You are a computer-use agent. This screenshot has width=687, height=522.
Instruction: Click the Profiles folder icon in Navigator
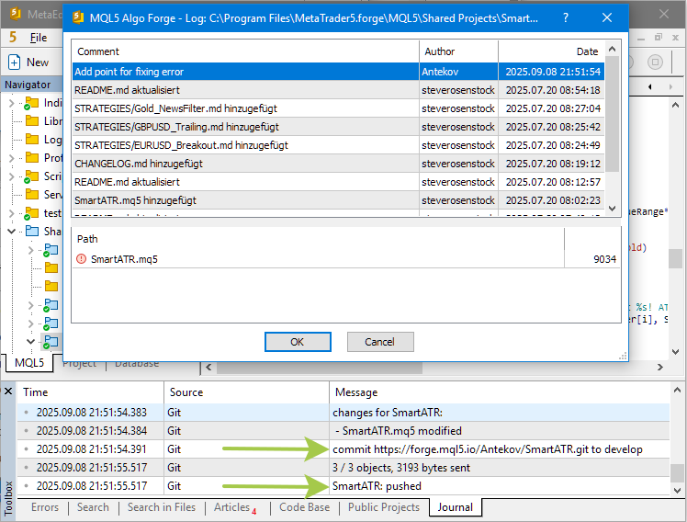[32, 157]
